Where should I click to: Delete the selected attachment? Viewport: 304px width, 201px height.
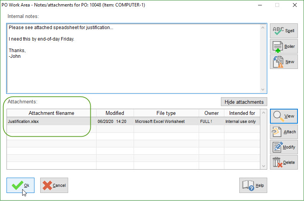(284, 162)
